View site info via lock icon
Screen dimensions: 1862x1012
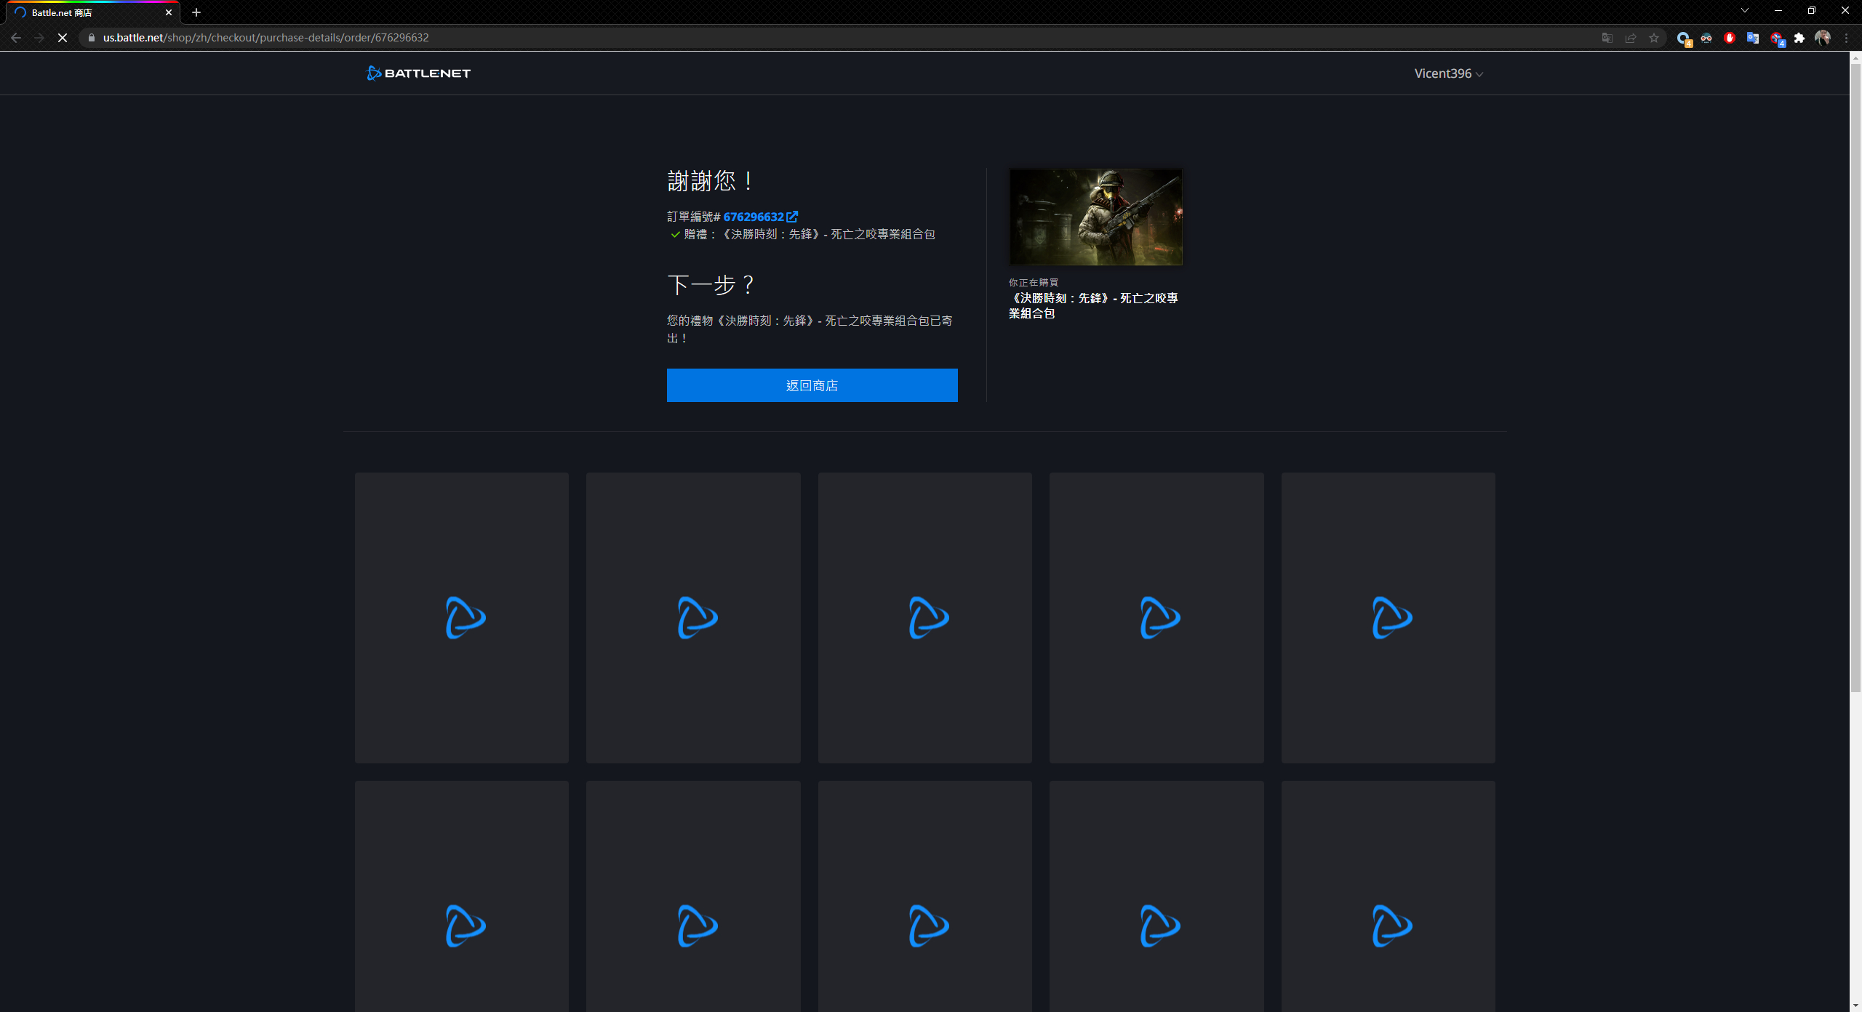91,38
